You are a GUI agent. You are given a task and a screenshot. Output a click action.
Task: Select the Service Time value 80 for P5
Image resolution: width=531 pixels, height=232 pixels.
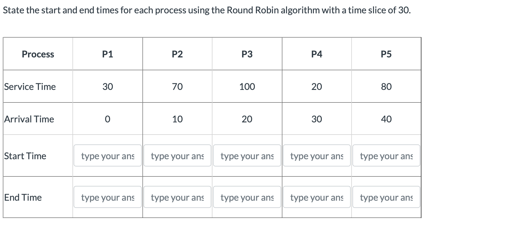pyautogui.click(x=386, y=86)
